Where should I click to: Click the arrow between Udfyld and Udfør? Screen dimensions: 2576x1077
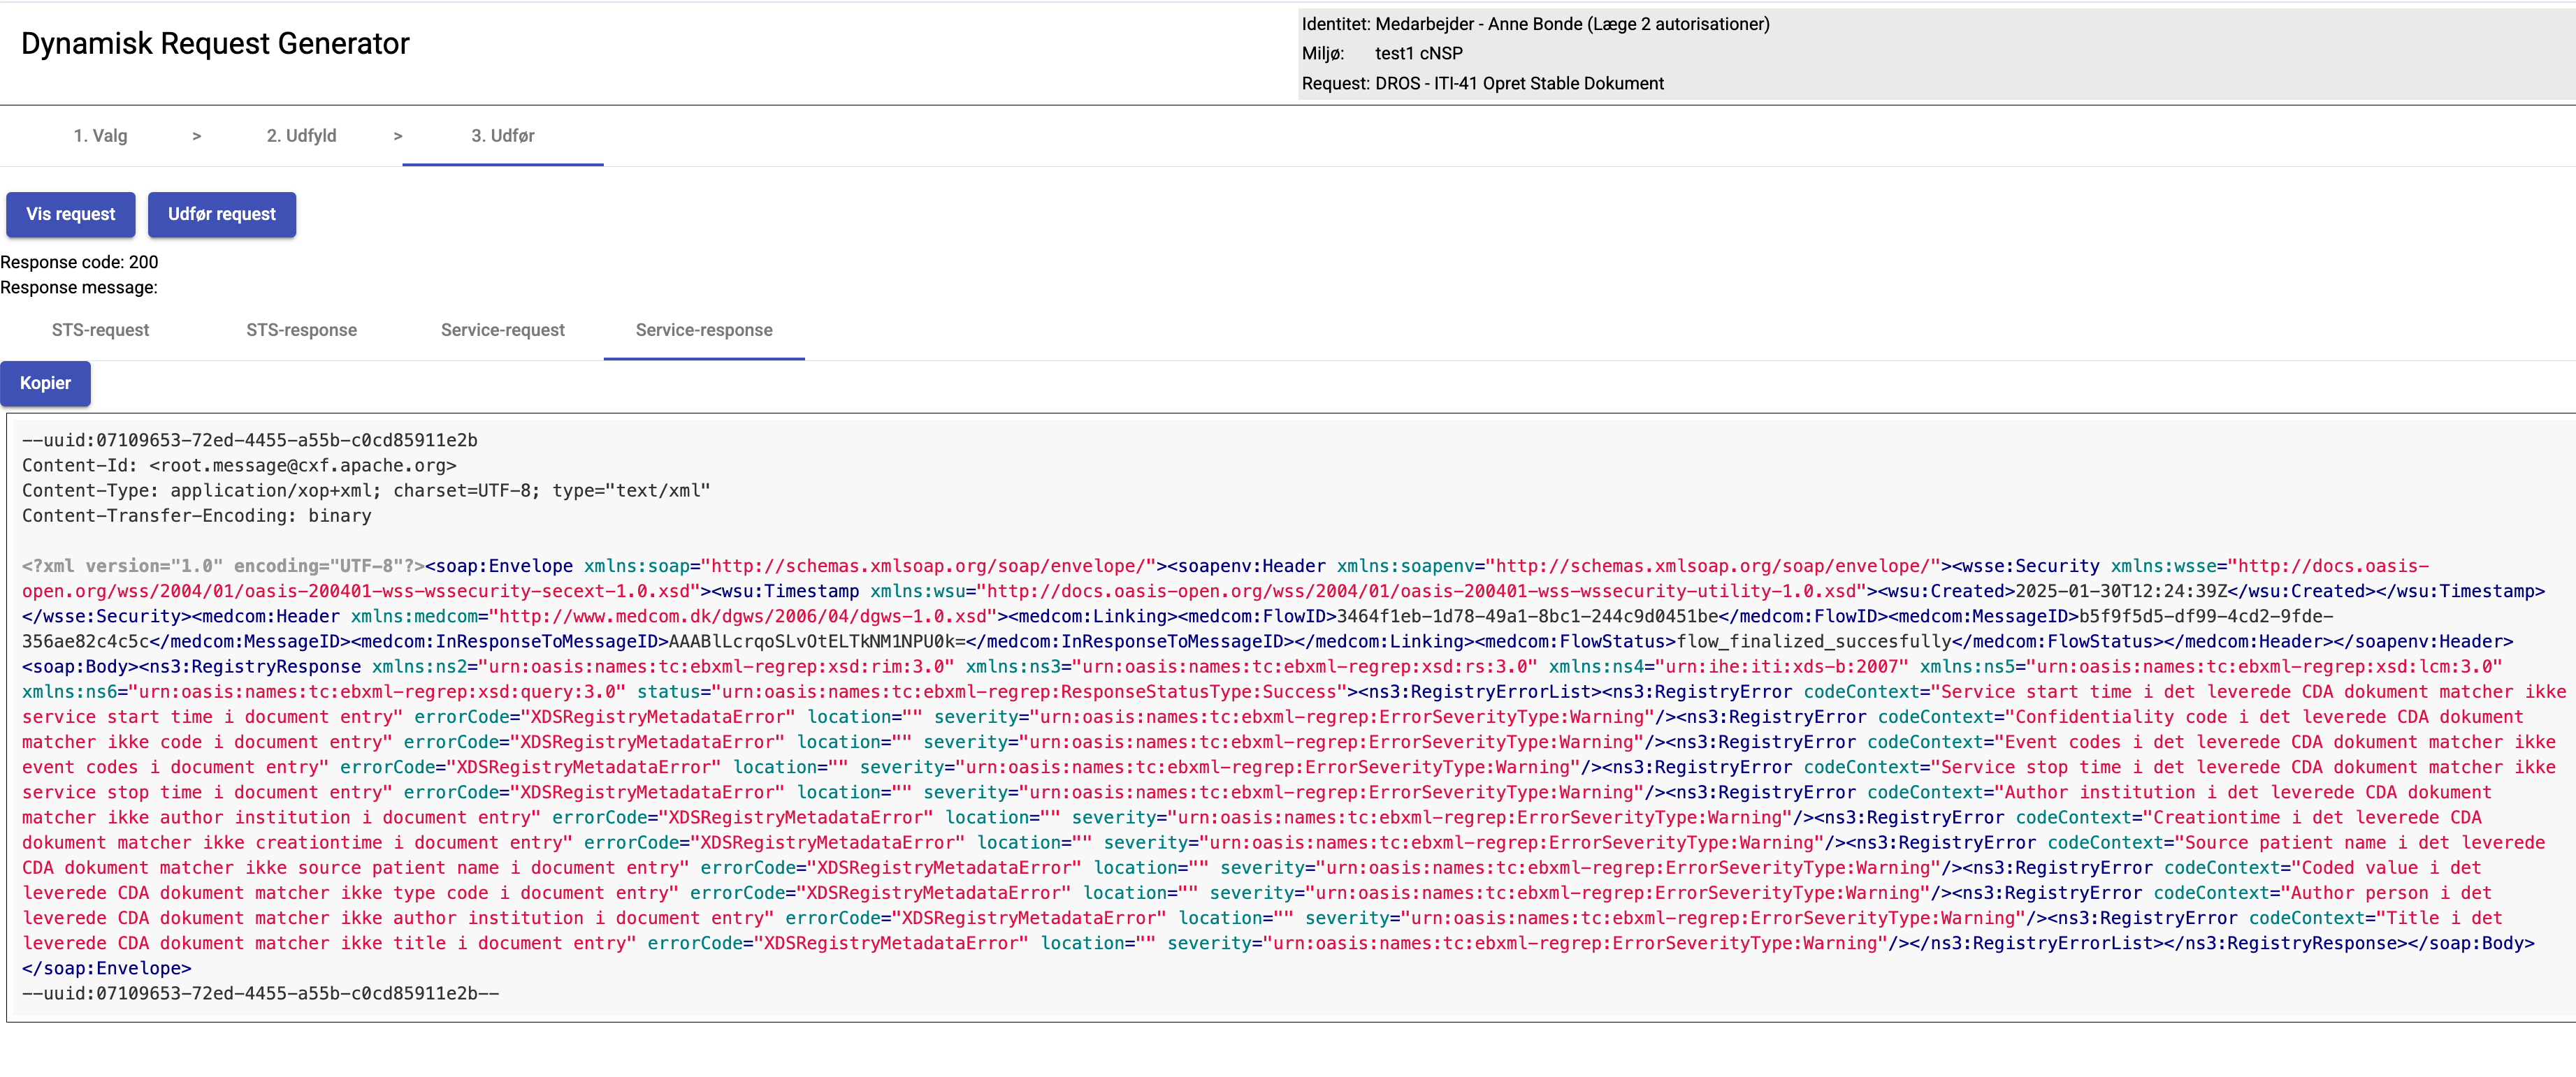coord(398,136)
